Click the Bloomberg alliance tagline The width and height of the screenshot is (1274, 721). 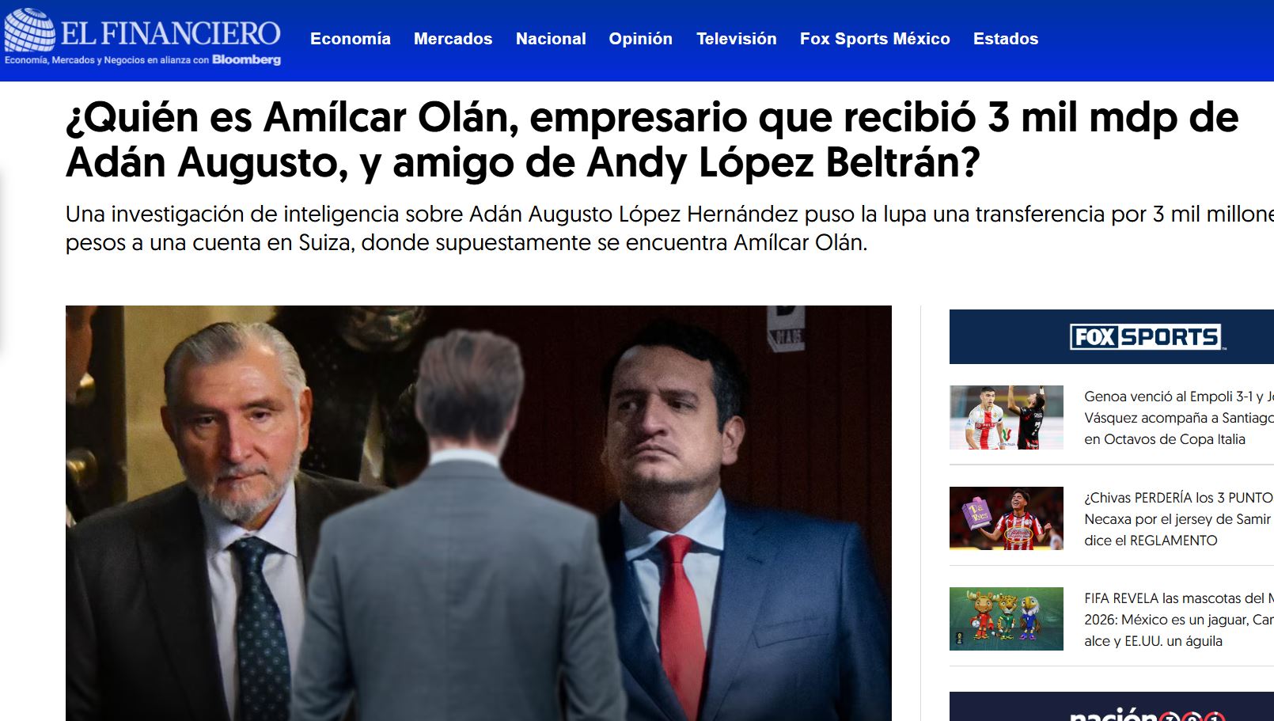coord(142,60)
